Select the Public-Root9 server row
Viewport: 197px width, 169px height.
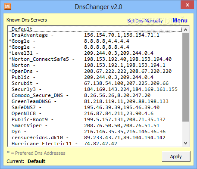pyautogui.click(x=95, y=119)
